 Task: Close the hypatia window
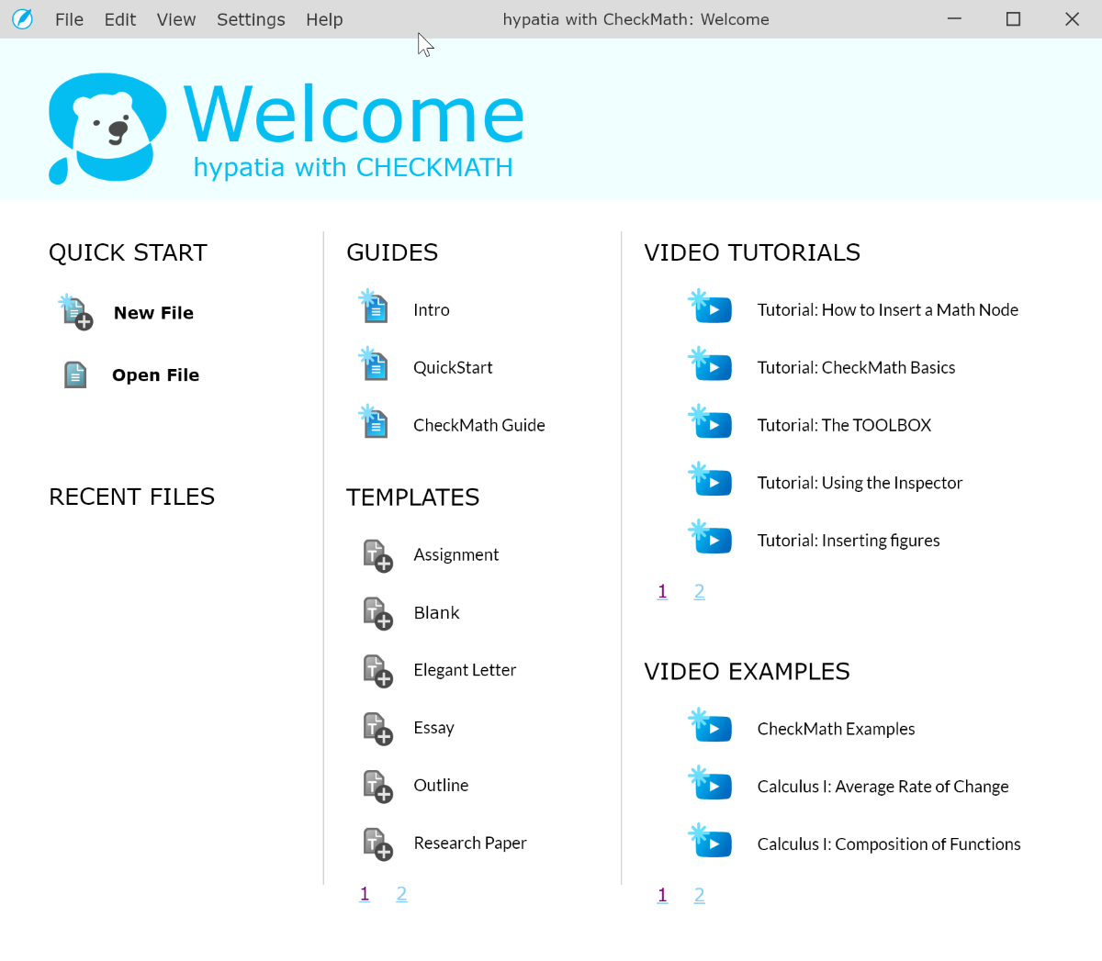(1072, 19)
